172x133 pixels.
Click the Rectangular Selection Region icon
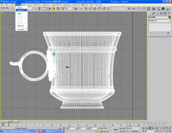[44, 9]
